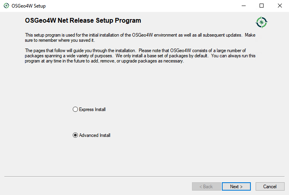Maximize the OSGeo4W Setup window

tap(262, 6)
